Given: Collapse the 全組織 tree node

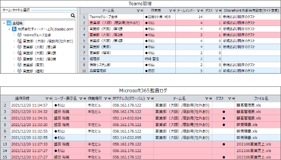Looking at the screenshot, I should click(x=4, y=23).
